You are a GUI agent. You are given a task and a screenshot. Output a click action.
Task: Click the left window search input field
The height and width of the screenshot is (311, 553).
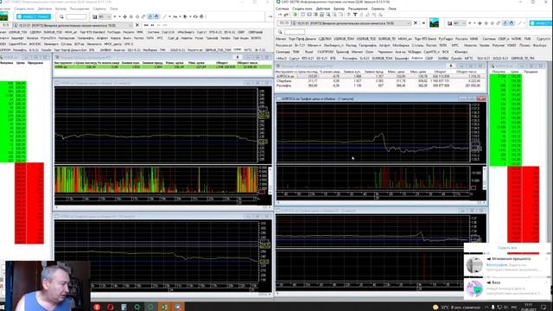click(x=76, y=16)
